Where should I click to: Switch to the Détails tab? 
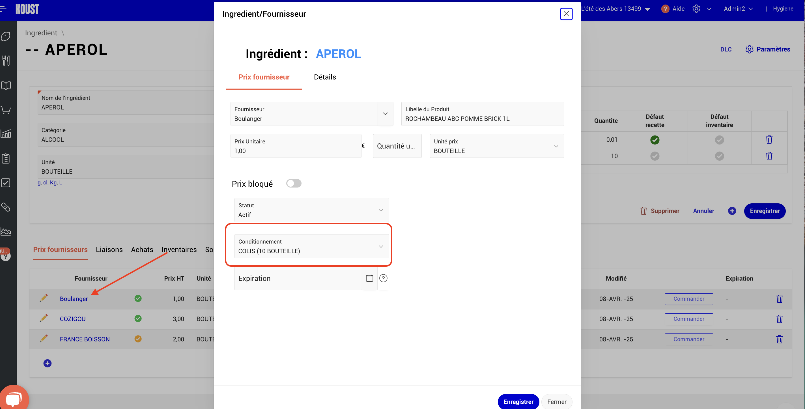[325, 77]
